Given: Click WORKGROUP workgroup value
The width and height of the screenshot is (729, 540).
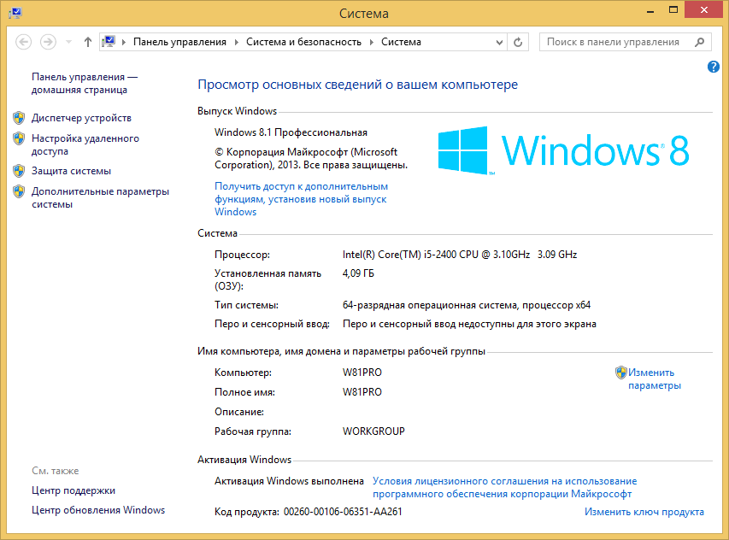Looking at the screenshot, I should [x=373, y=431].
